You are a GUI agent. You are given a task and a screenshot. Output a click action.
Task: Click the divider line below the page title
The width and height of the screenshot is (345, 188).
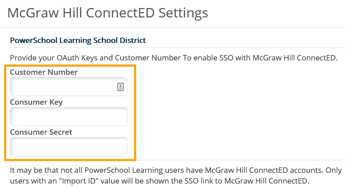point(173,27)
